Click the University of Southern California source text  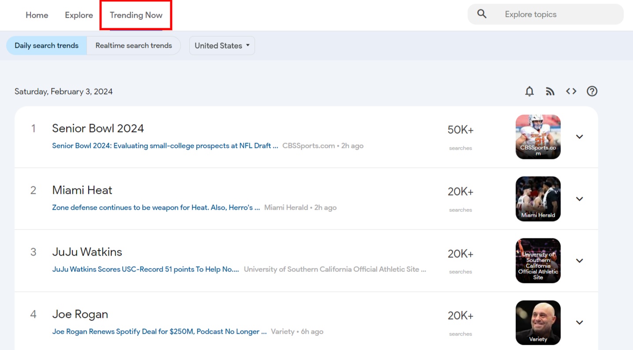[x=335, y=269]
